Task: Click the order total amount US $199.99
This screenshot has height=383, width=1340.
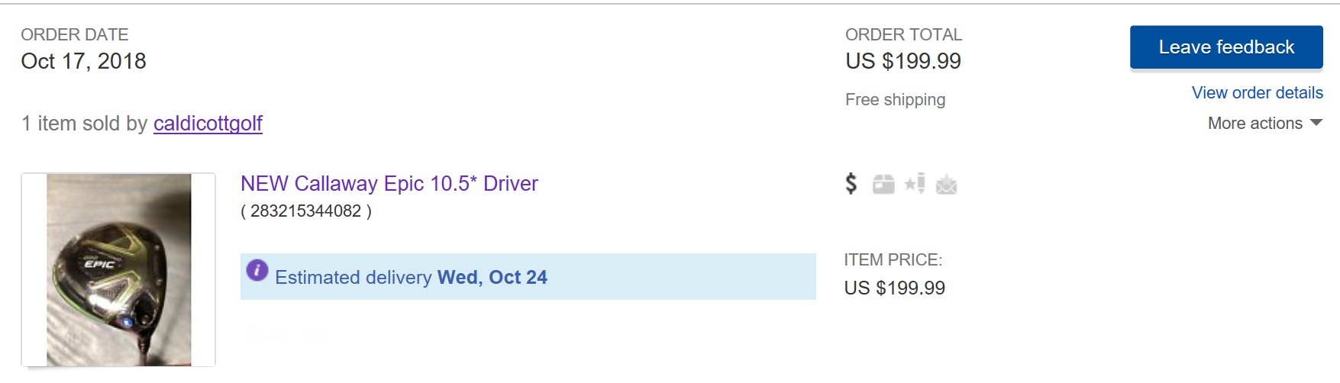Action: (902, 62)
